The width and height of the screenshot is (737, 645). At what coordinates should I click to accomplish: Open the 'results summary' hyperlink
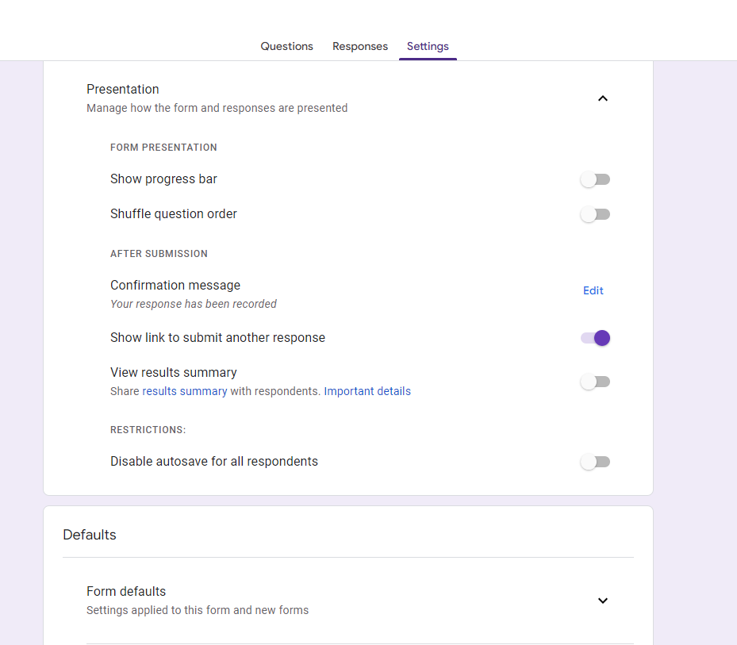tap(185, 391)
